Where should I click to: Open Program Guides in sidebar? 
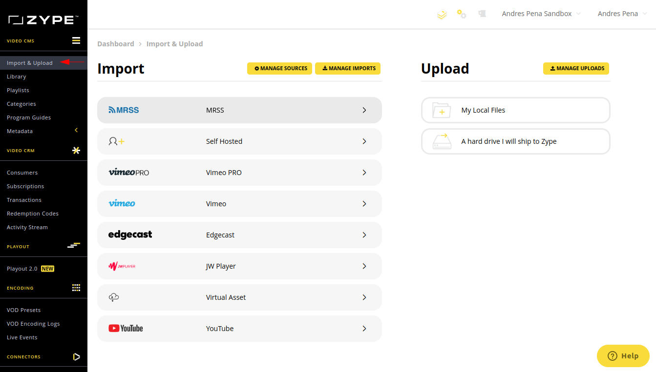[29, 117]
